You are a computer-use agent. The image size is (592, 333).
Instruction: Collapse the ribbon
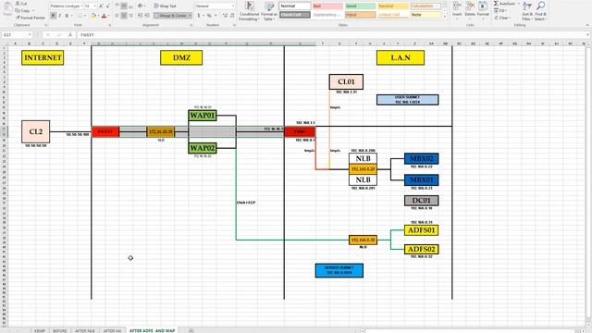[x=587, y=25]
